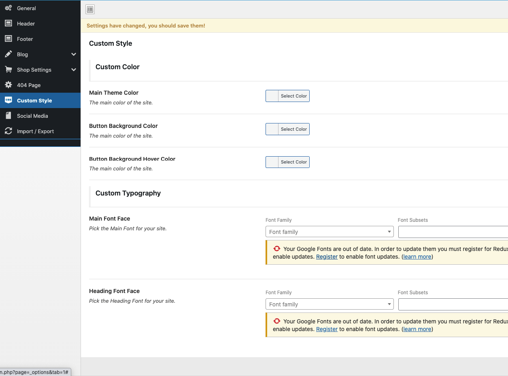Image resolution: width=508 pixels, height=376 pixels.
Task: Expand the Shop Settings submenu chevron
Action: pyautogui.click(x=74, y=70)
